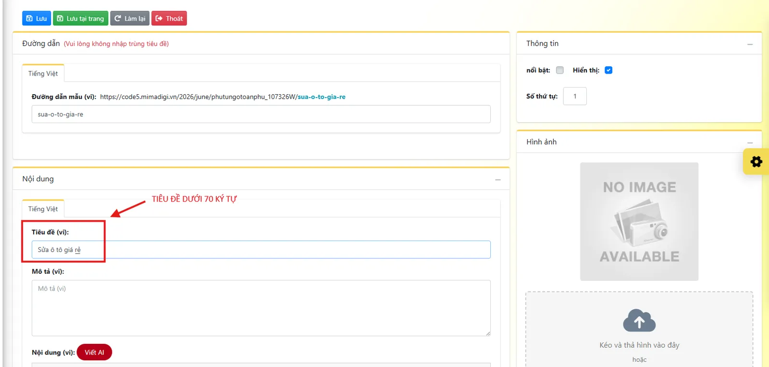Enable the nổi bật checkbox
This screenshot has width=769, height=367.
560,70
